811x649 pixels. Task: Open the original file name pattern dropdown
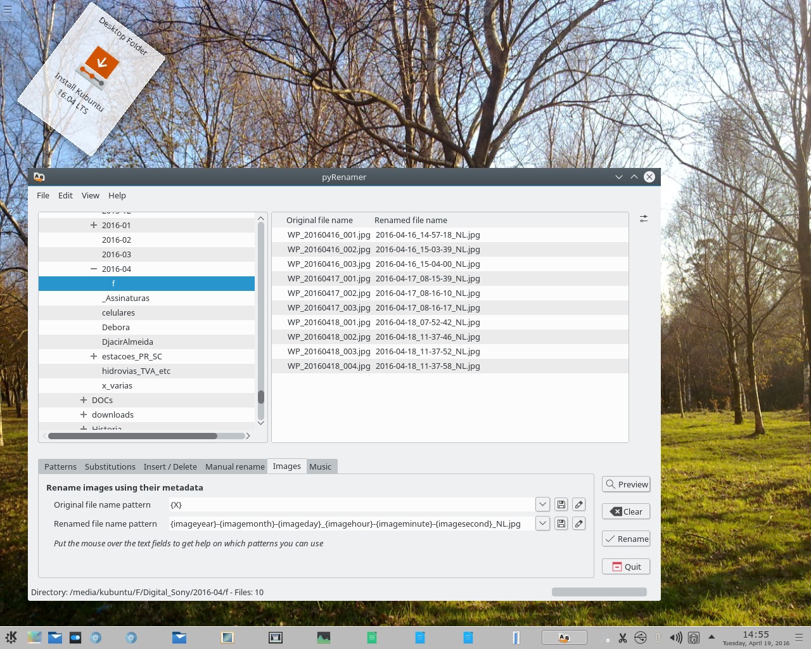click(542, 504)
